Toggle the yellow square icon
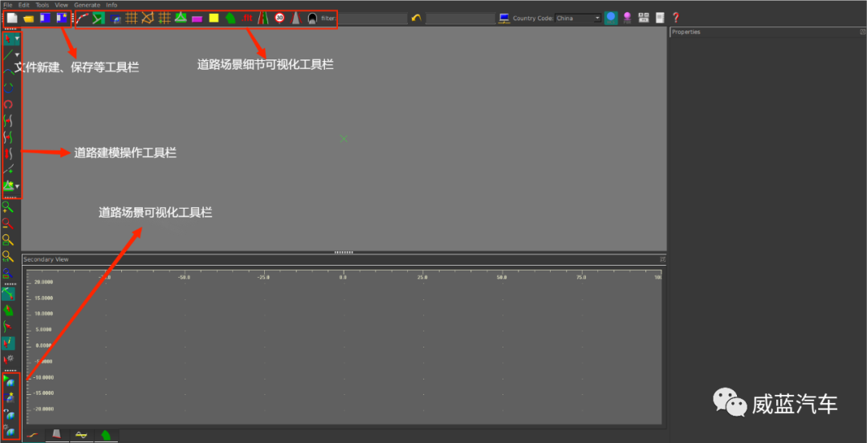Image resolution: width=867 pixels, height=443 pixels. (x=214, y=18)
